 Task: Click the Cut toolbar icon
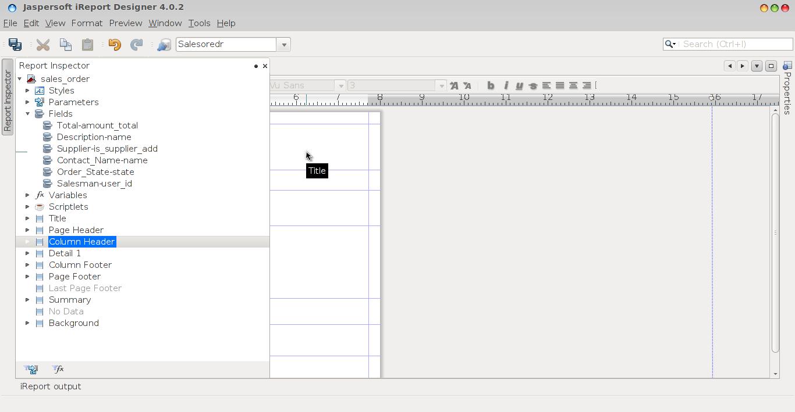42,44
